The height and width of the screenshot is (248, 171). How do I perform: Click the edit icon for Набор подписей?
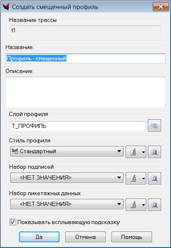click(133, 178)
